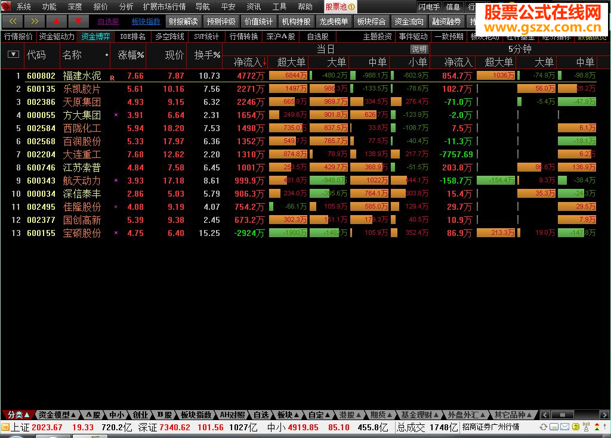Click the R marker next to 福建水泥
This screenshot has width=611, height=438.
tap(112, 78)
